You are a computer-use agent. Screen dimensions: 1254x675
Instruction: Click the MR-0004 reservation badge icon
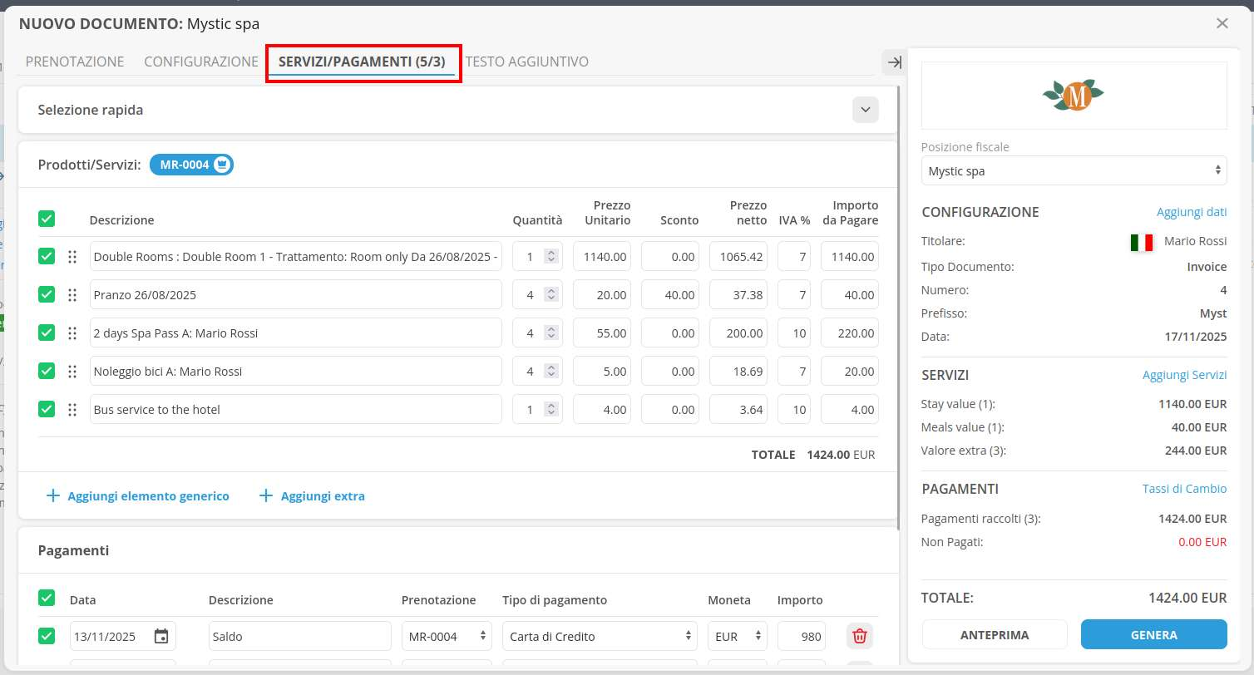pyautogui.click(x=221, y=165)
